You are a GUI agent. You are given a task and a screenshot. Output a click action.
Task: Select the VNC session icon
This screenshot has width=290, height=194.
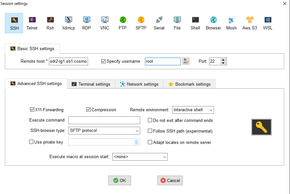click(x=105, y=23)
